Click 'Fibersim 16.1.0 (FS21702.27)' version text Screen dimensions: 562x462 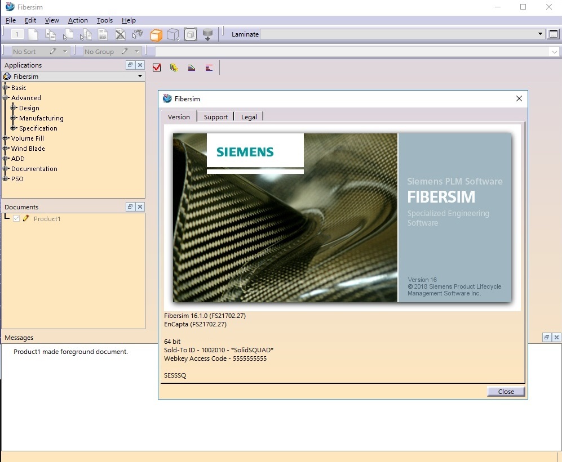point(205,316)
